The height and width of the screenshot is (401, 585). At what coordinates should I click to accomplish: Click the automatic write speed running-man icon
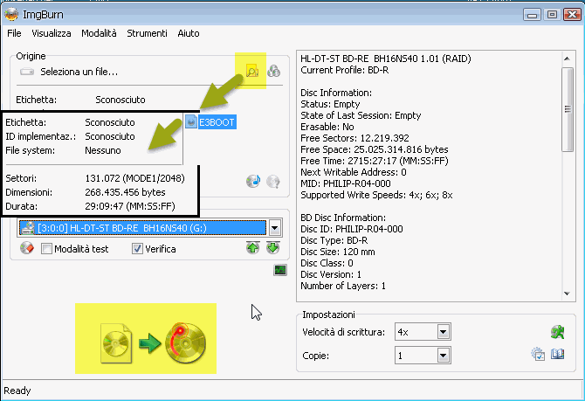(558, 332)
